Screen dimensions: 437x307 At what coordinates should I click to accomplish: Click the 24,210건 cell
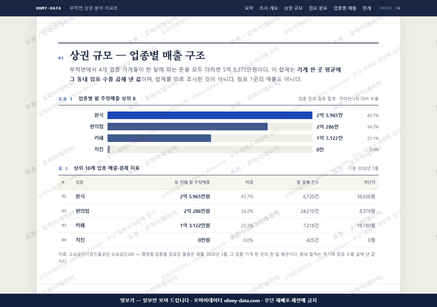click(x=309, y=211)
